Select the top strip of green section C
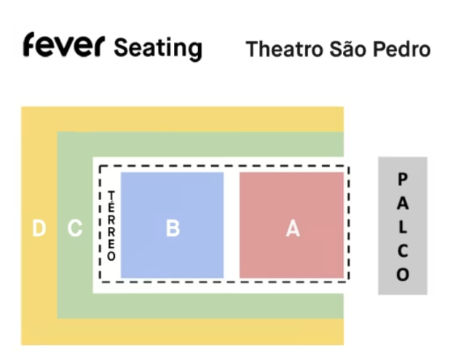Image resolution: width=453 pixels, height=358 pixels. pyautogui.click(x=200, y=144)
